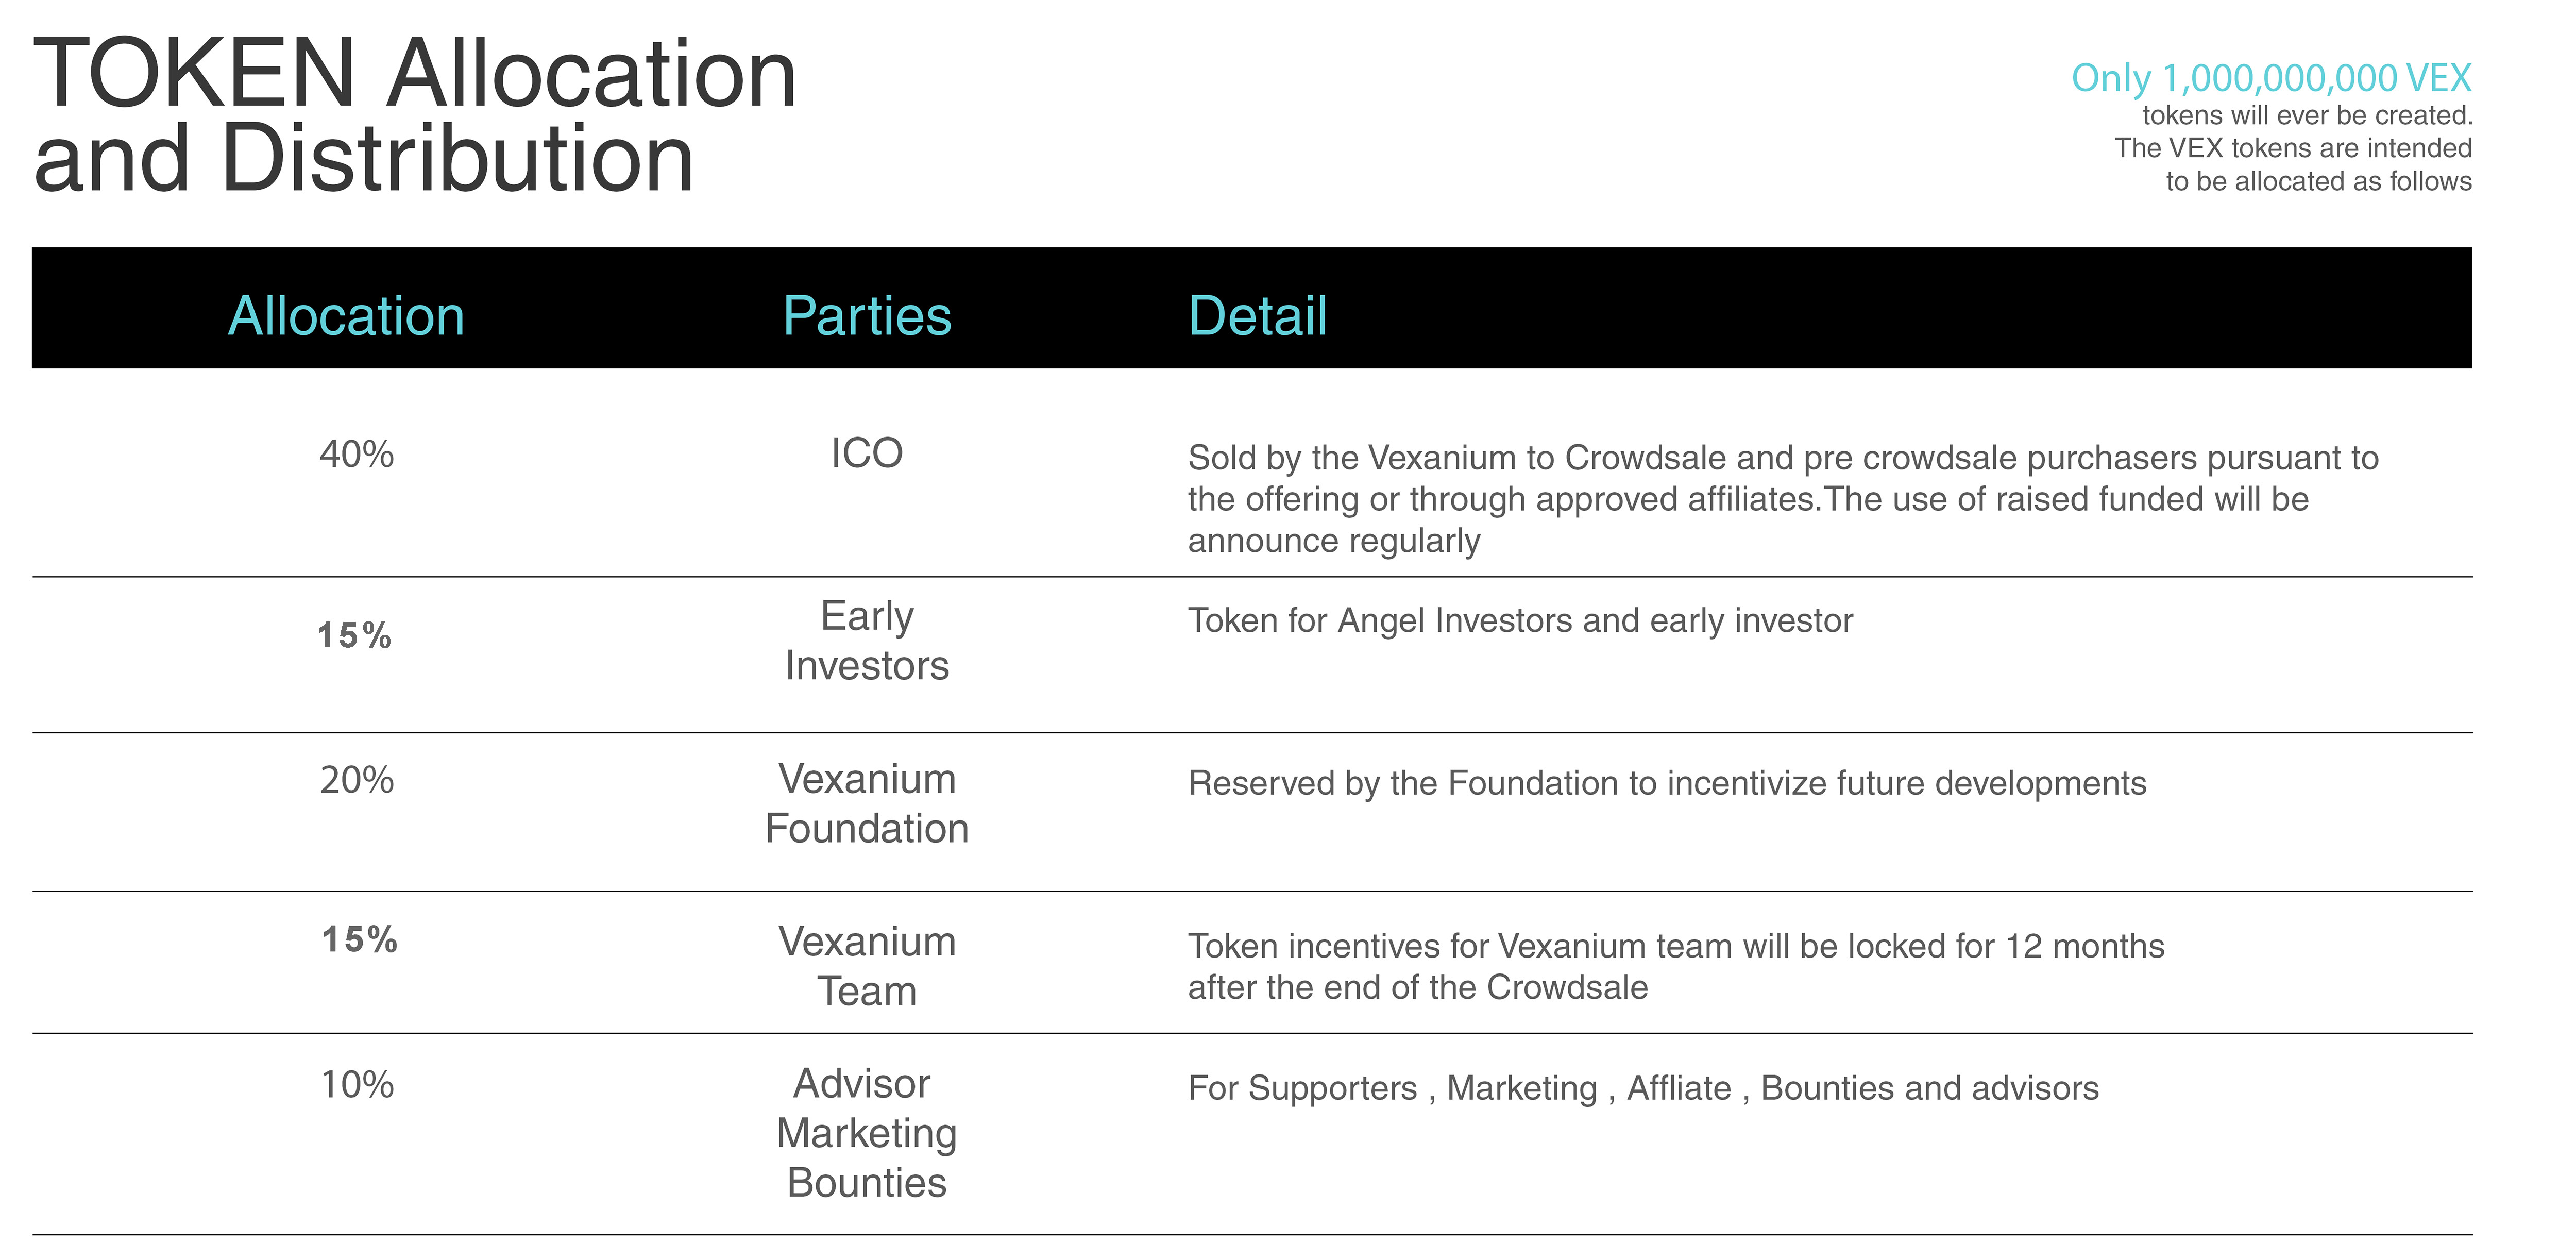Image resolution: width=2576 pixels, height=1243 pixels.
Task: Click the 15% value beside Vexanium Team
Action: [359, 939]
